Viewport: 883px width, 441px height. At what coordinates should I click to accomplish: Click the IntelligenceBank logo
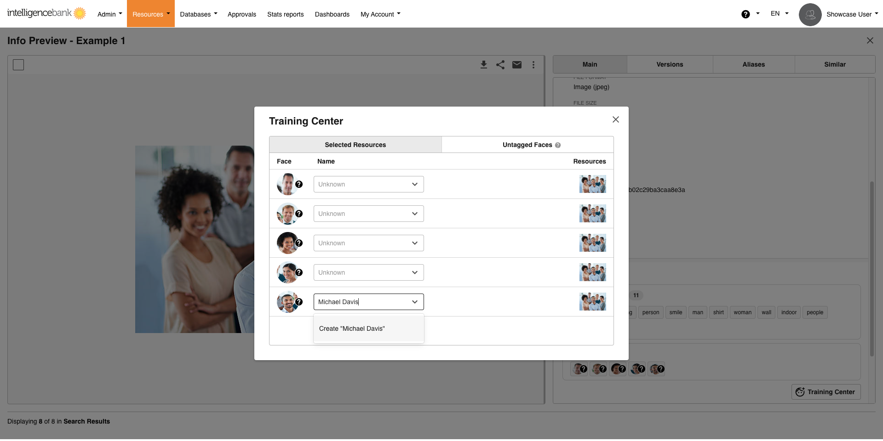tap(46, 13)
